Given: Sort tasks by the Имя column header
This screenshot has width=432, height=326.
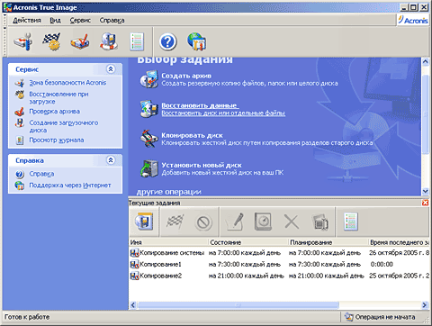Looking at the screenshot, I should (168, 242).
